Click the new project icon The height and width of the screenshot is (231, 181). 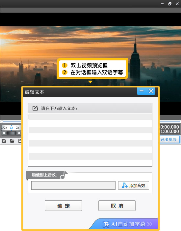(4, 141)
